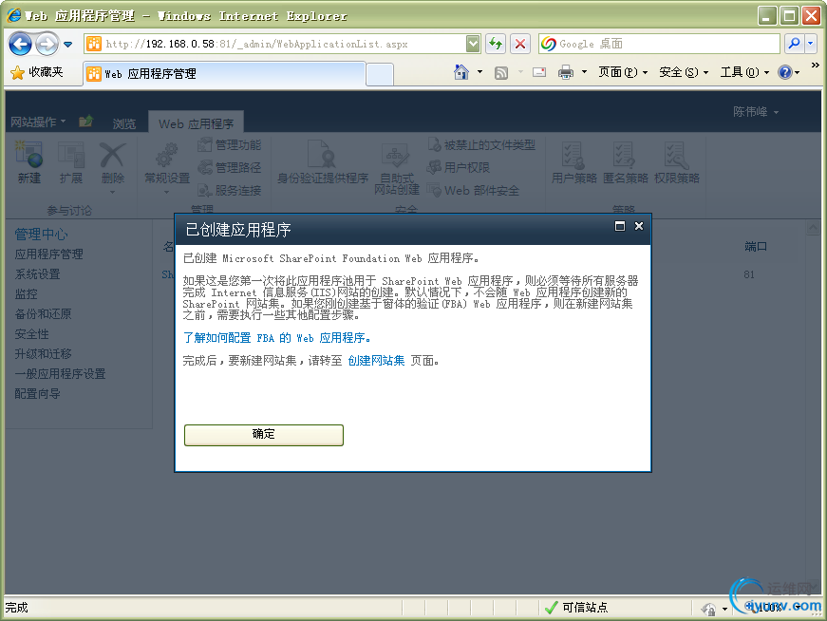
Task: Switch to the 浏览 ribbon tab
Action: tap(124, 123)
